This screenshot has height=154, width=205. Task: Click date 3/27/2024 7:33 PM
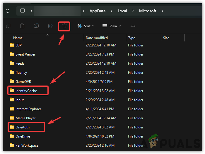pyautogui.click(x=100, y=54)
